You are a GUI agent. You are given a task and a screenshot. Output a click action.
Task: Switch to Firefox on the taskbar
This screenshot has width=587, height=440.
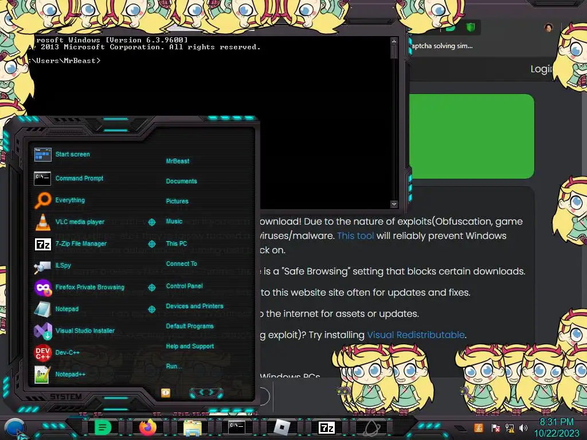pyautogui.click(x=147, y=427)
